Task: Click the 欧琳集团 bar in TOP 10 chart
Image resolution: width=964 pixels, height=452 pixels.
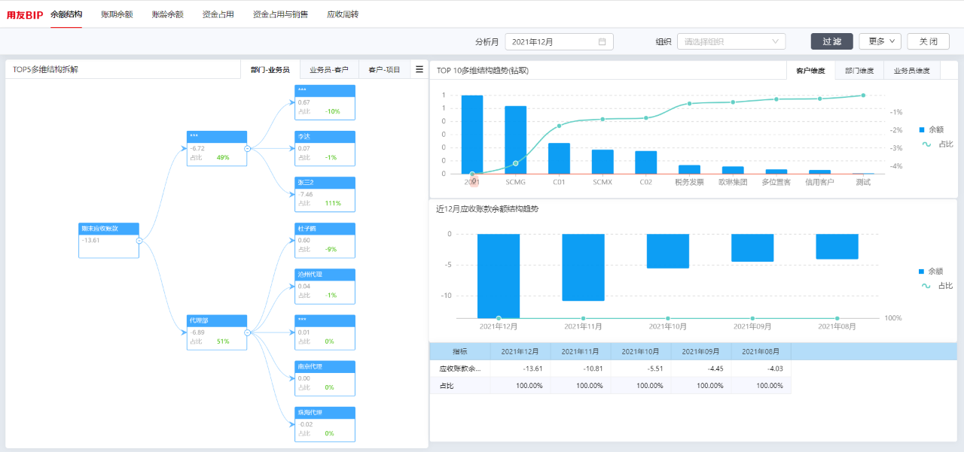Action: tap(733, 170)
